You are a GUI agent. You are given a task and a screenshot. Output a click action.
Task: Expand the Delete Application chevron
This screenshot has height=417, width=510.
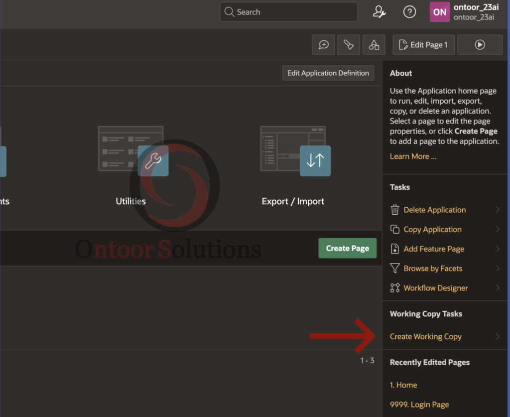click(x=498, y=210)
